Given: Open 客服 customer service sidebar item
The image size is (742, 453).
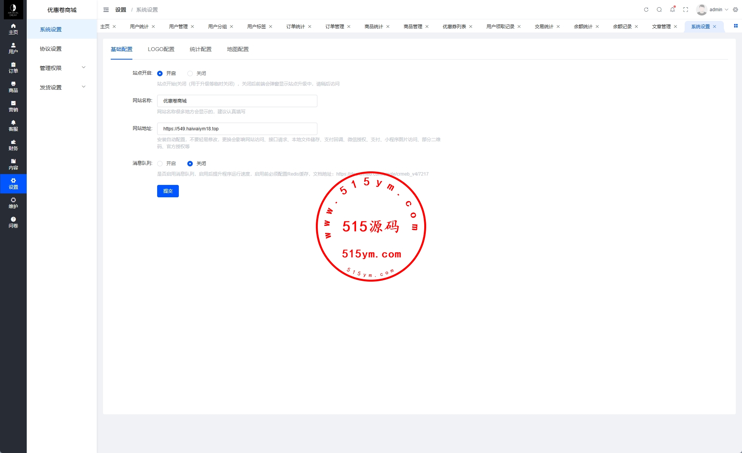Looking at the screenshot, I should tap(13, 126).
